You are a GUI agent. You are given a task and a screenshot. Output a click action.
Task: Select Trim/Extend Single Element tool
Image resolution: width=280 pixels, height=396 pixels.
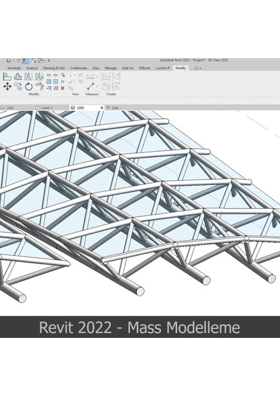[x=49, y=88]
